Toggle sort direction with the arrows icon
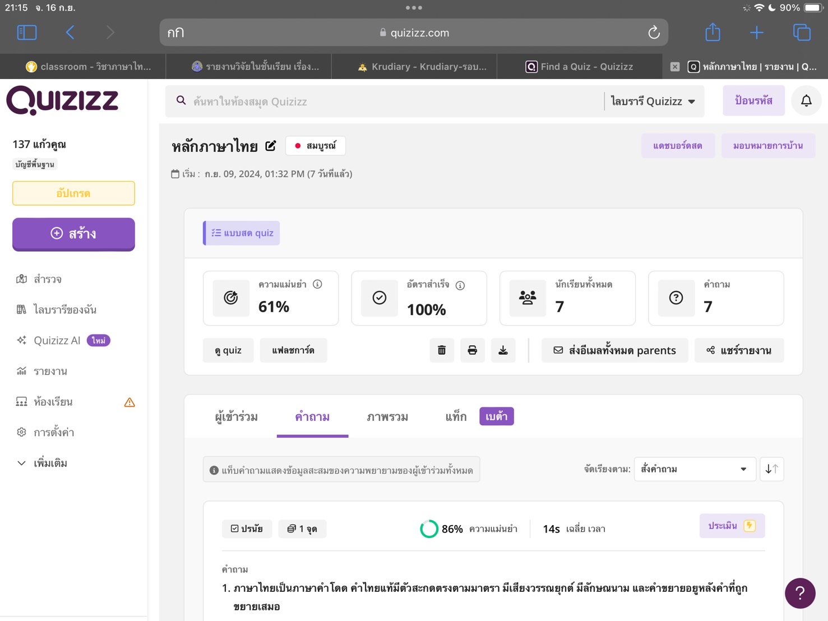The image size is (828, 621). [772, 469]
